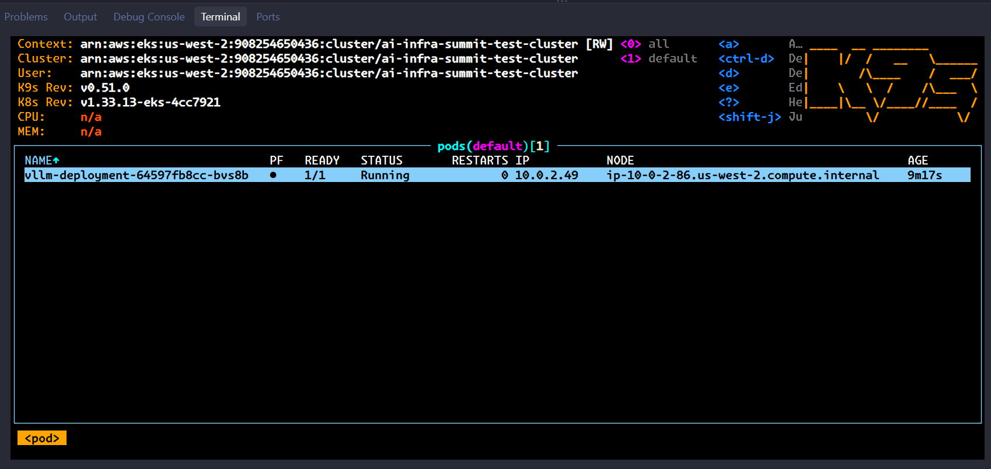
Task: Click the <shift-j> shortcut hint
Action: 750,117
